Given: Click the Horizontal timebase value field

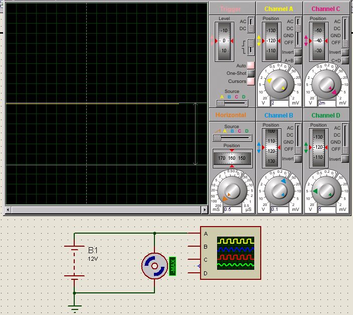Looking at the screenshot, I should [232, 209].
